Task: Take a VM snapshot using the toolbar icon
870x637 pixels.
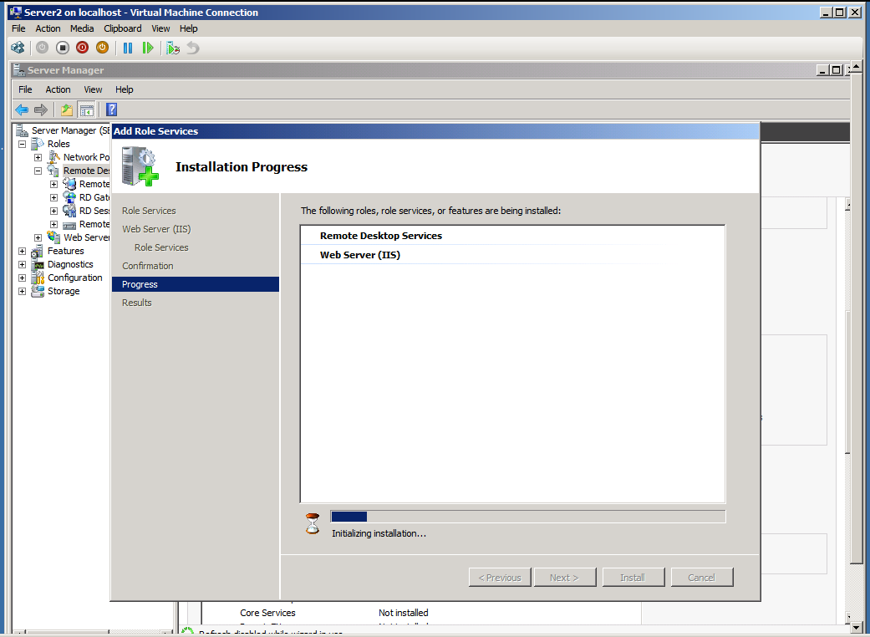Action: coord(172,48)
